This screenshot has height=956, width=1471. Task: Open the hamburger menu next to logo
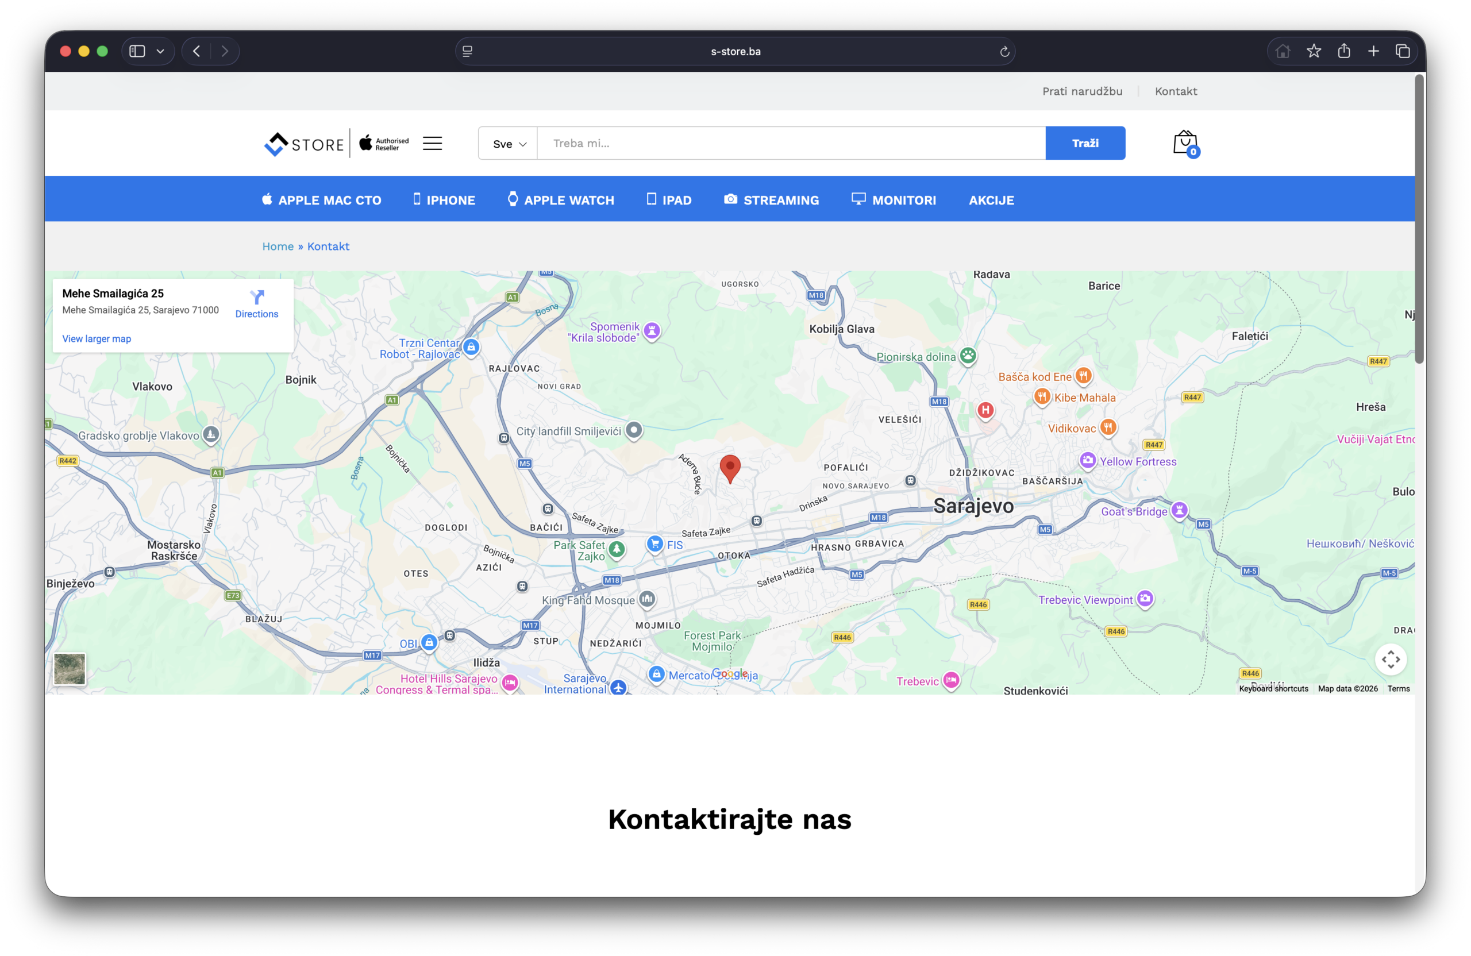pyautogui.click(x=432, y=144)
